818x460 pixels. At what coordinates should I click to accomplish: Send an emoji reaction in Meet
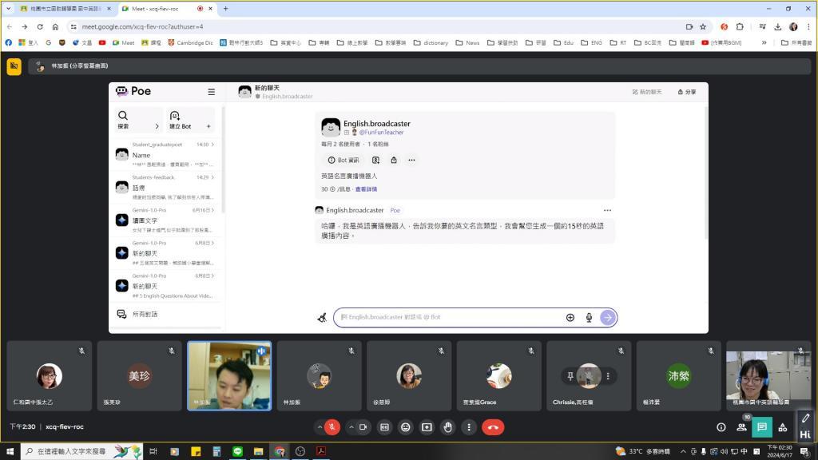point(405,427)
